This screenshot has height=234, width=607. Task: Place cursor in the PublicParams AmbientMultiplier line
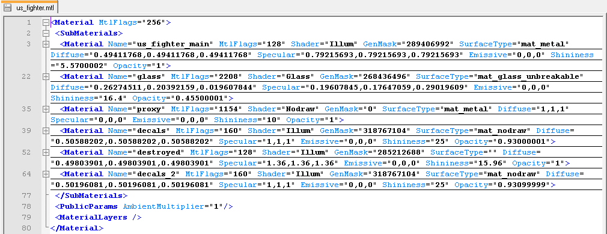(144, 206)
